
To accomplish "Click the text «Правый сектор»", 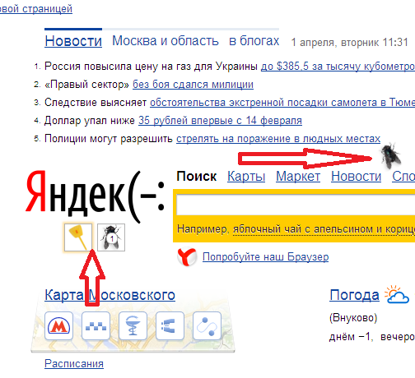I will 86,85.
